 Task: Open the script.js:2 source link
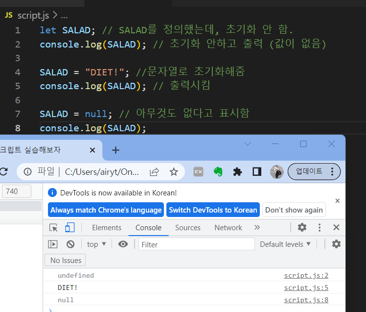(306, 276)
